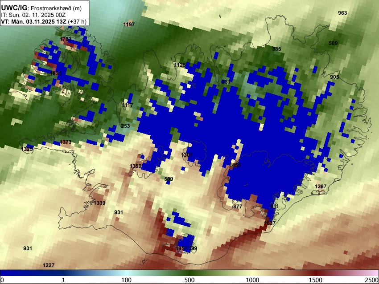Click the color scale label 500

point(189,280)
